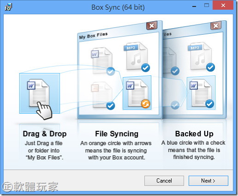Viewport: 238px width, 196px height.
Task: Click the Backed Up heading
Action: tap(194, 134)
